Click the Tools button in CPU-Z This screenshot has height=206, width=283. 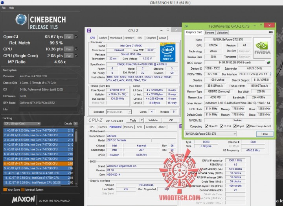(x=133, y=120)
